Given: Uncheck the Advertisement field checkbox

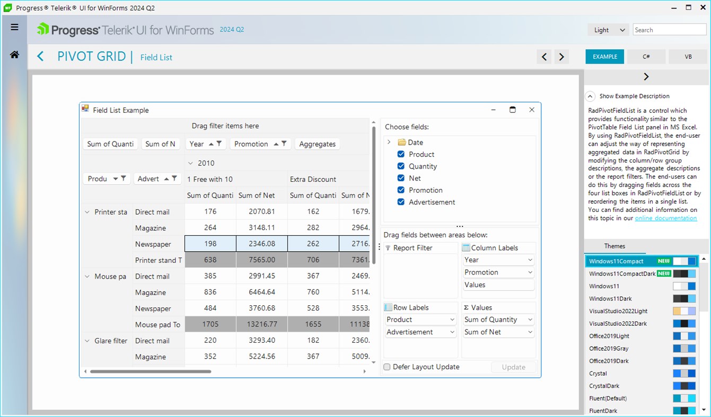Looking at the screenshot, I should pyautogui.click(x=401, y=202).
